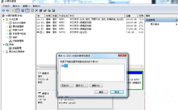Sort by the 容量 column header
Image resolution: width=178 pixels, height=110 pixels.
[131, 16]
